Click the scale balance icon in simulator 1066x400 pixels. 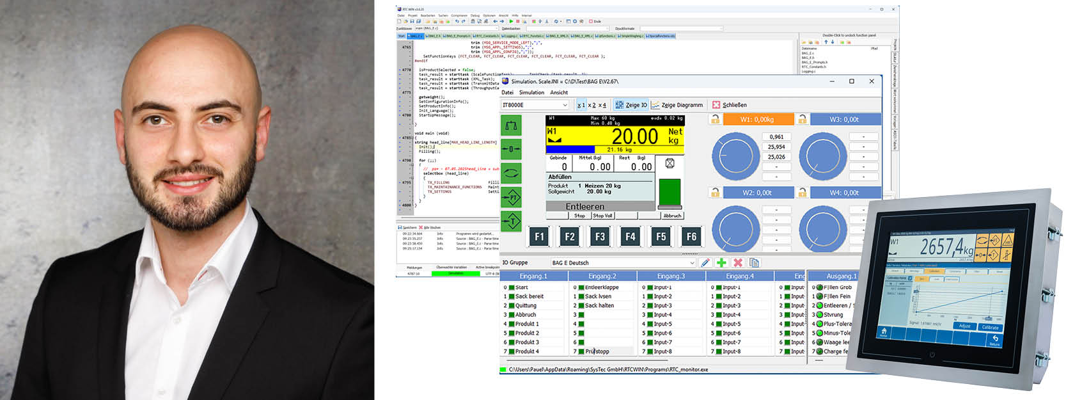point(512,125)
